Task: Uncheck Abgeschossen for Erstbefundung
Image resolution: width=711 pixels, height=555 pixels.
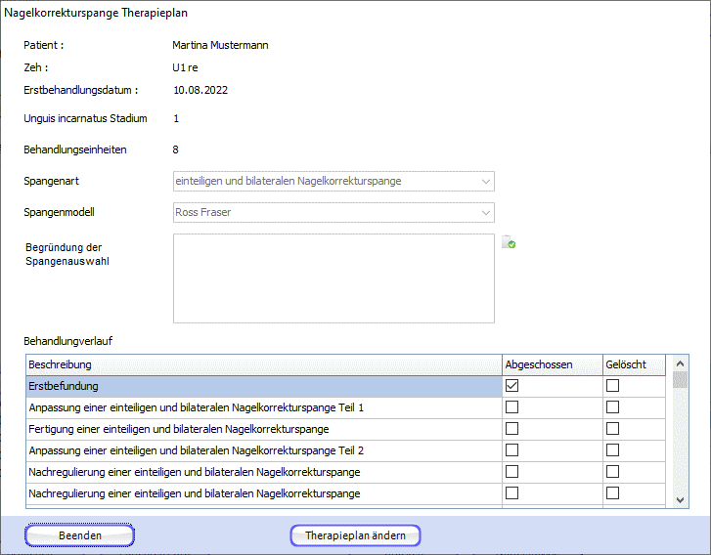Action: coord(511,386)
